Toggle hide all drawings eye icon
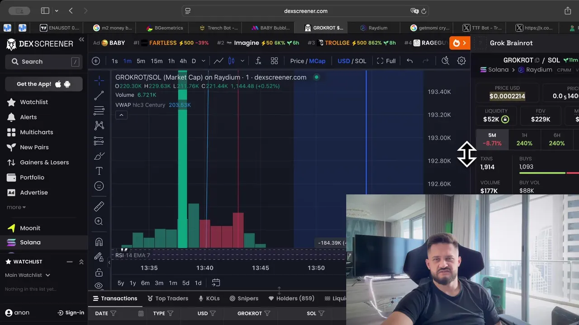 (x=99, y=286)
